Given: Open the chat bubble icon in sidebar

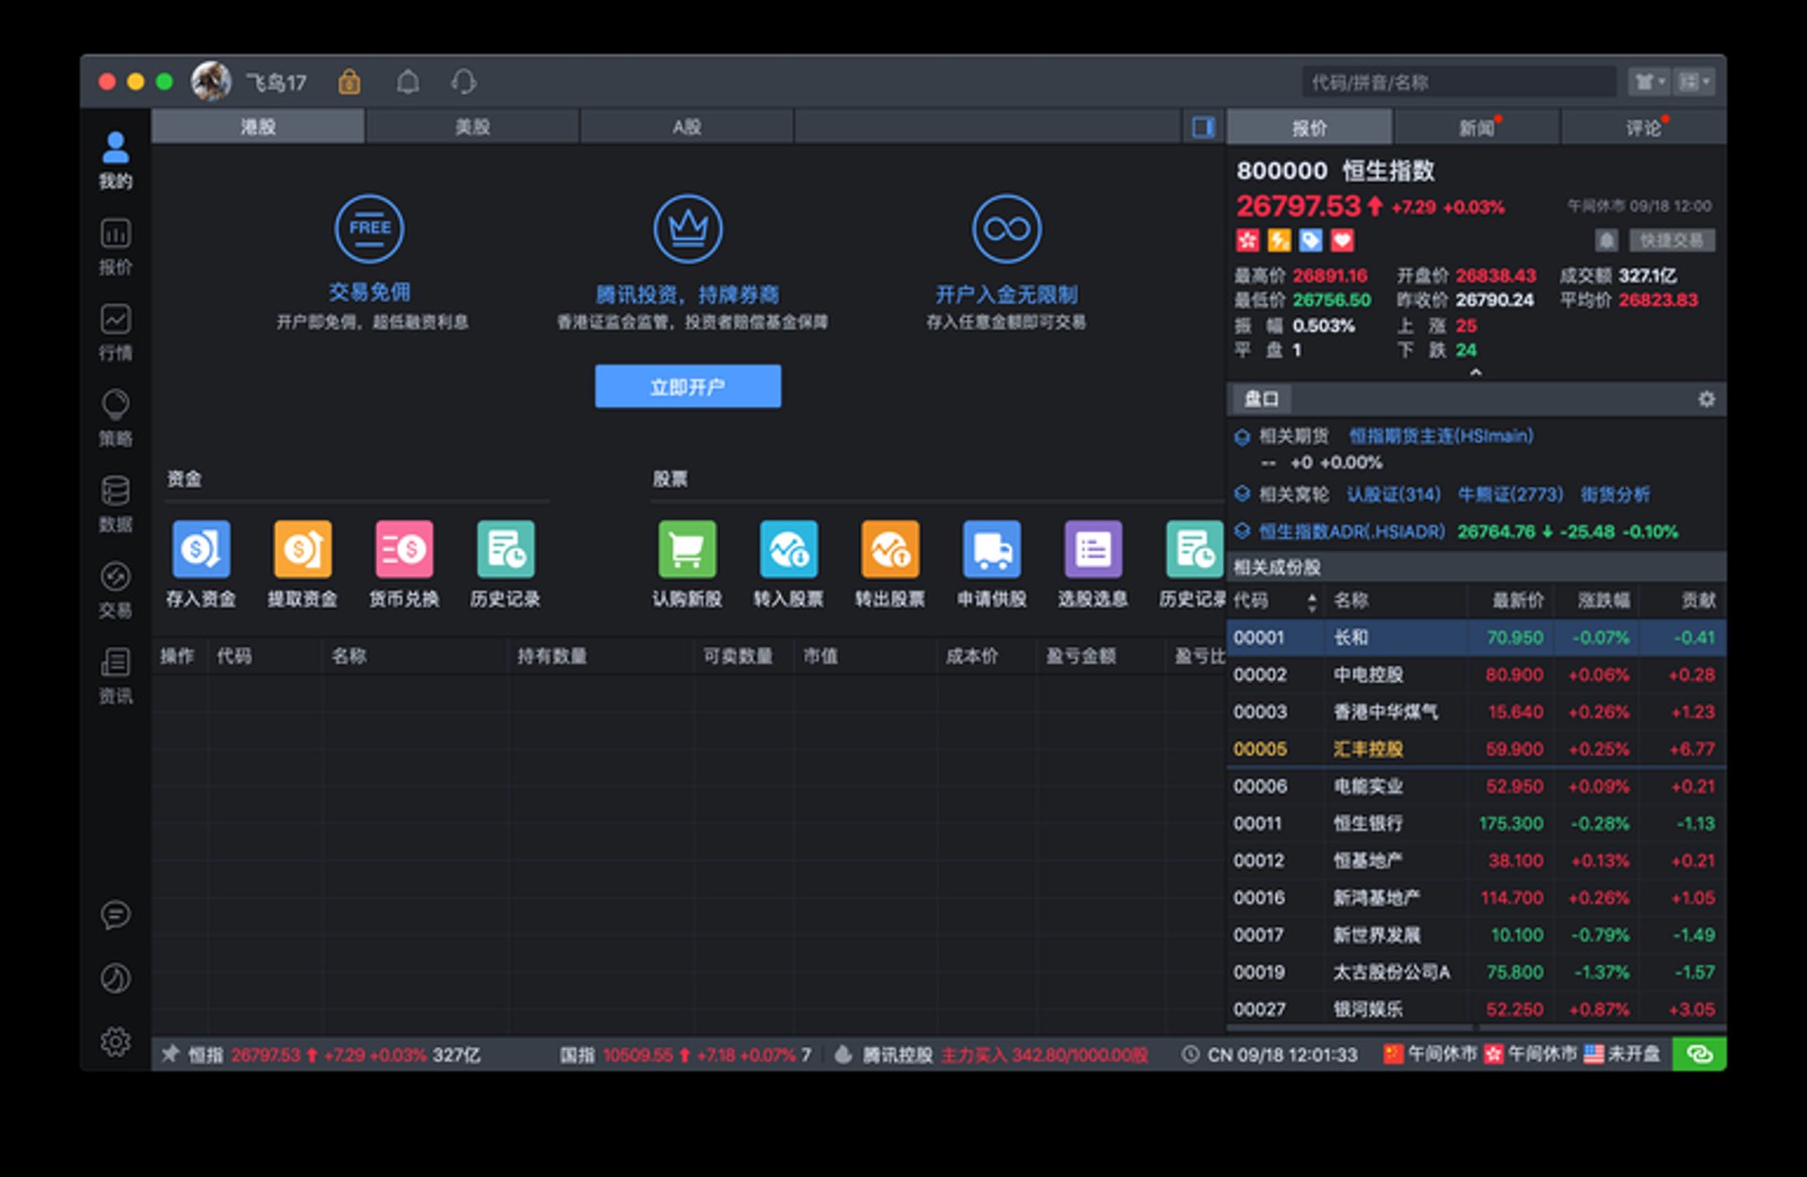Looking at the screenshot, I should pyautogui.click(x=116, y=914).
